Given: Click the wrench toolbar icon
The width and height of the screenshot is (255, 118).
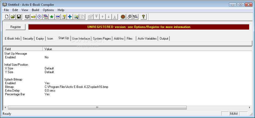Looking at the screenshot, I should point(129,17).
